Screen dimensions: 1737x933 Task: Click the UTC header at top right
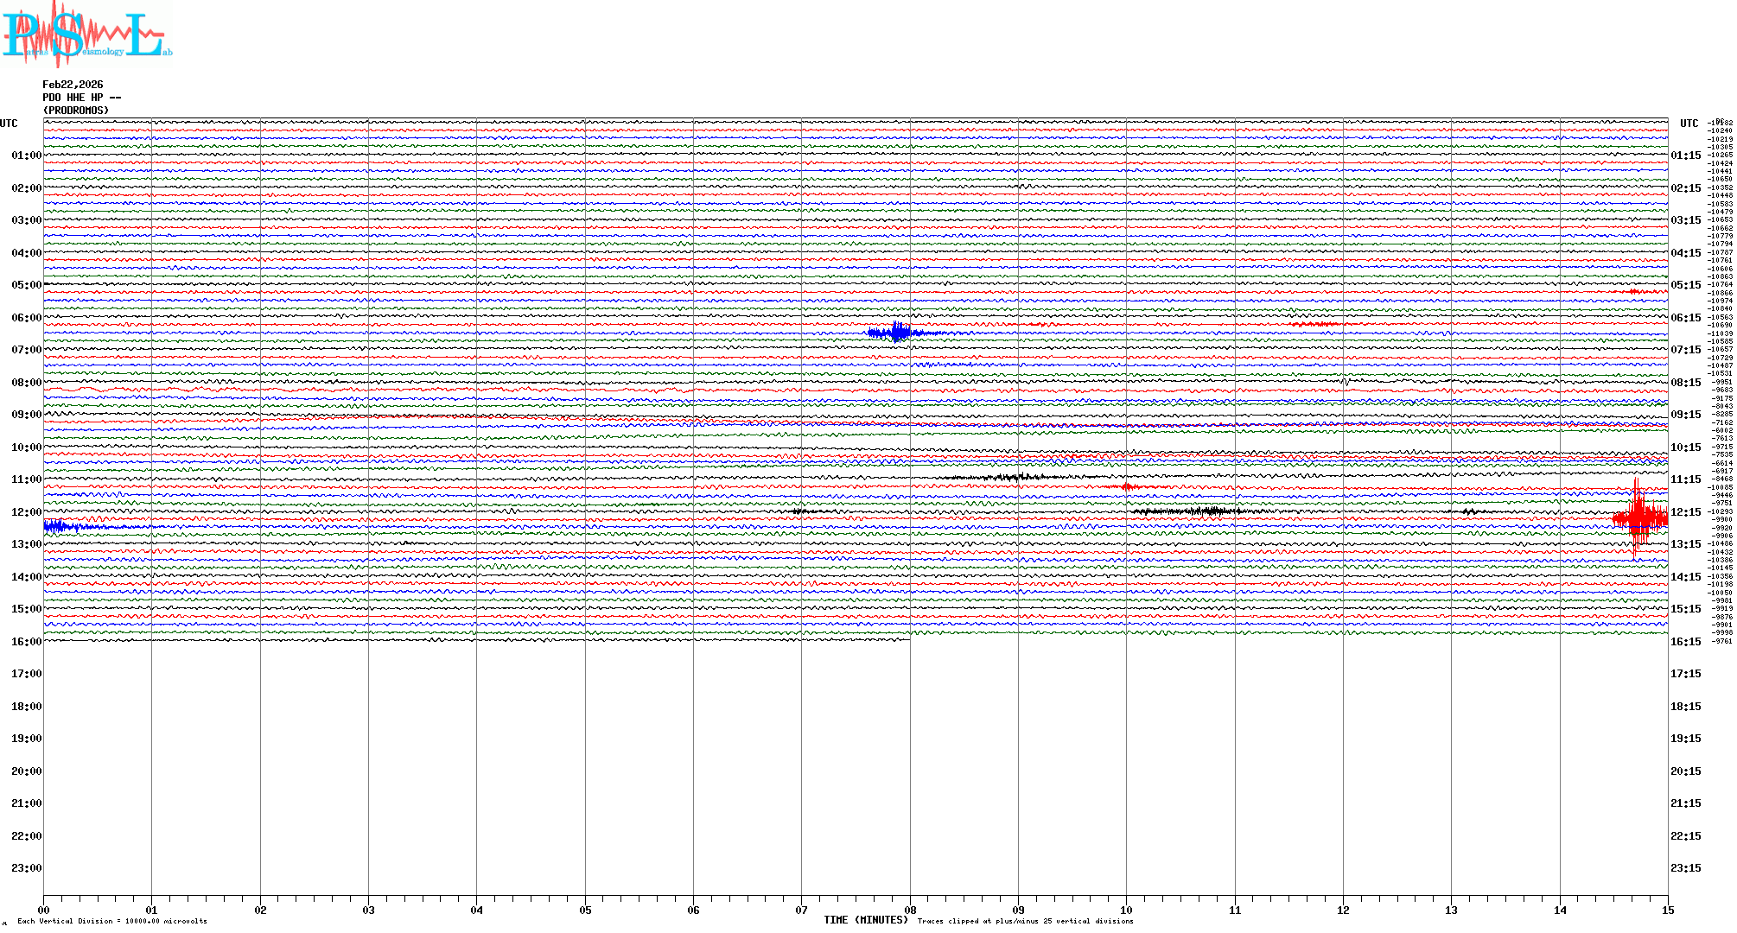coord(1689,124)
